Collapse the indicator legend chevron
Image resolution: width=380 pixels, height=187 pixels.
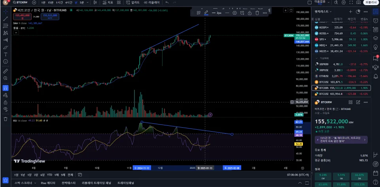pos(16,33)
